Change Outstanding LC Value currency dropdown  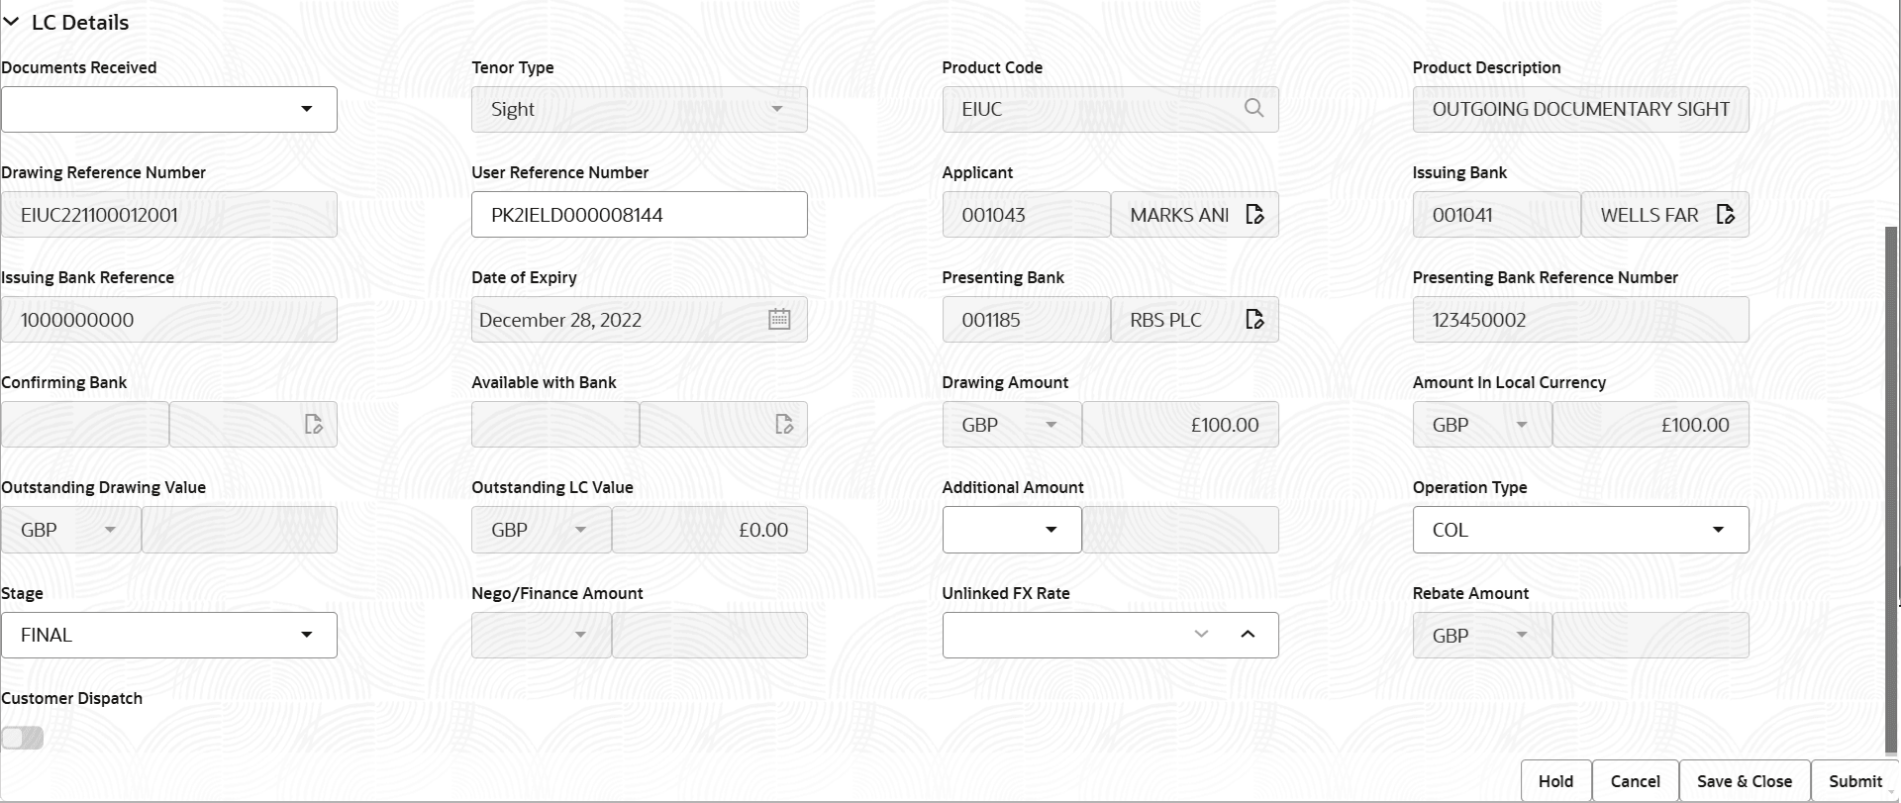click(580, 530)
